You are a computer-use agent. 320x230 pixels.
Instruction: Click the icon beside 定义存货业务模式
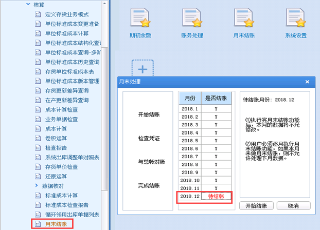[38, 14]
